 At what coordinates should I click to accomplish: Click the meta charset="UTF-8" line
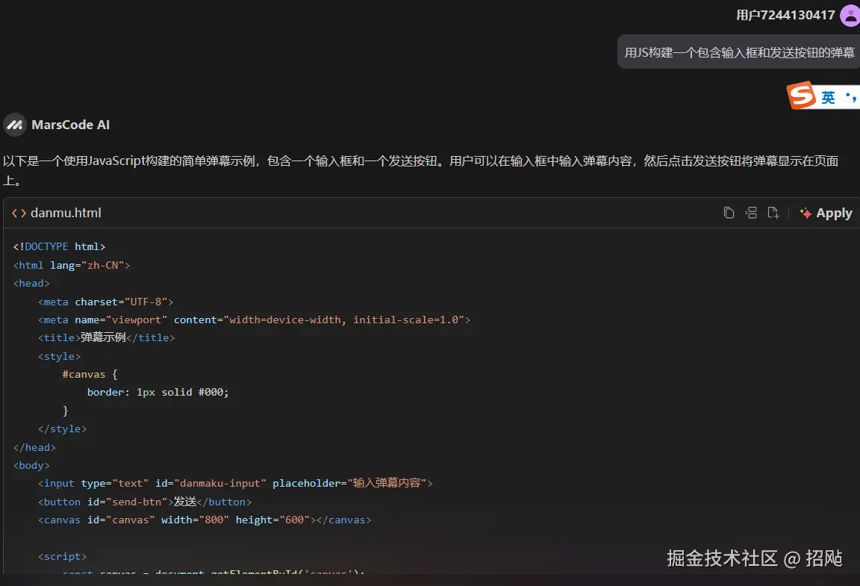tap(106, 302)
